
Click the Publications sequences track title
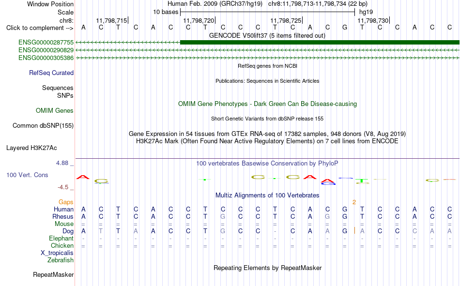[267, 81]
